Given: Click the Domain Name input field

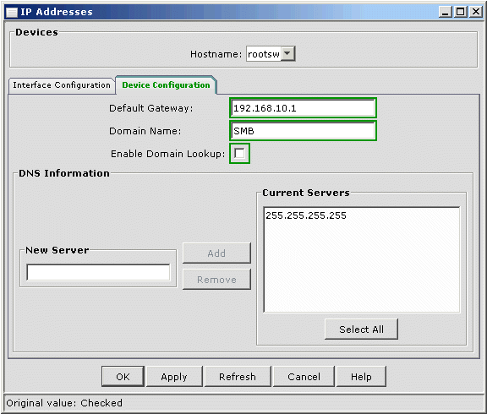Looking at the screenshot, I should (303, 131).
